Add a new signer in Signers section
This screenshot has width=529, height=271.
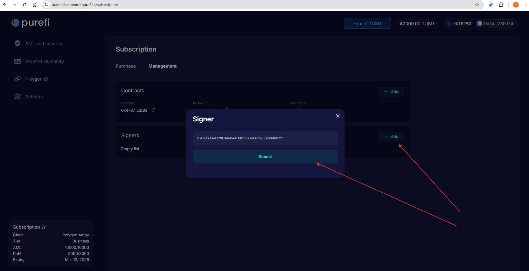pos(391,137)
